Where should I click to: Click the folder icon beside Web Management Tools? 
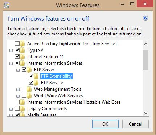(29, 89)
